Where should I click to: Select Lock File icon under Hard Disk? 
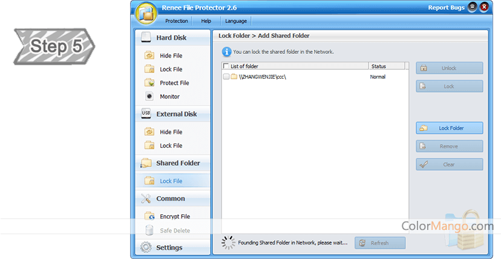tap(149, 70)
